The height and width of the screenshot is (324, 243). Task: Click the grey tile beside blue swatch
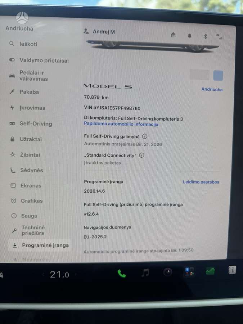[199, 75]
